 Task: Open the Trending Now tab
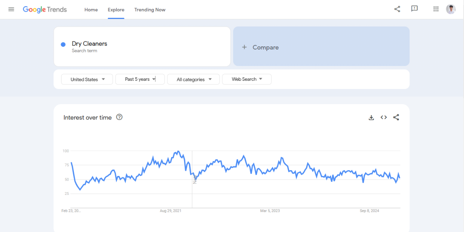(150, 10)
